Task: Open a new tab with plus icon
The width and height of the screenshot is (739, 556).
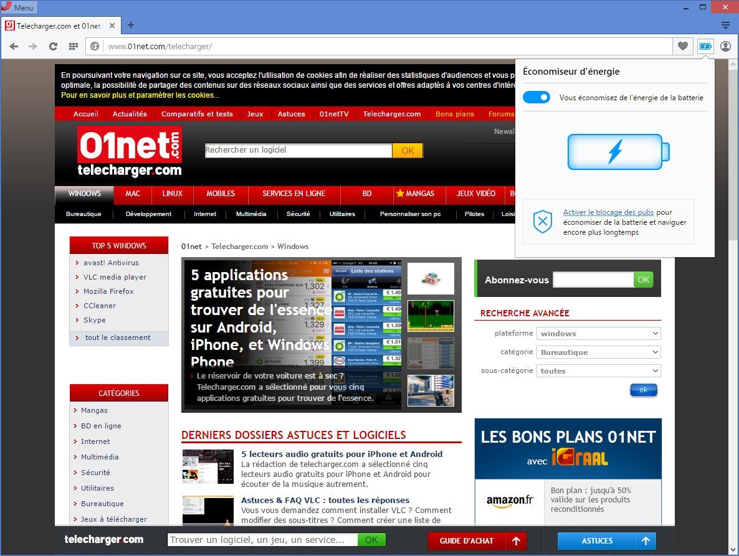Action: pos(130,26)
